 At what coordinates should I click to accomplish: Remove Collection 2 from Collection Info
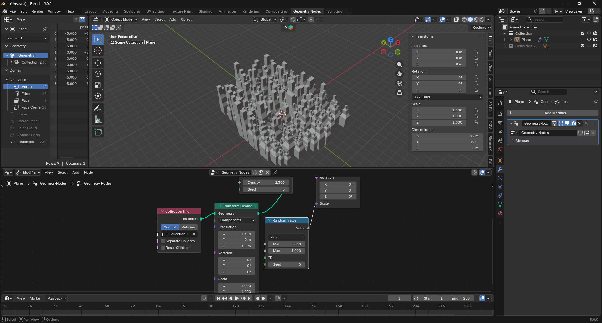click(x=194, y=234)
